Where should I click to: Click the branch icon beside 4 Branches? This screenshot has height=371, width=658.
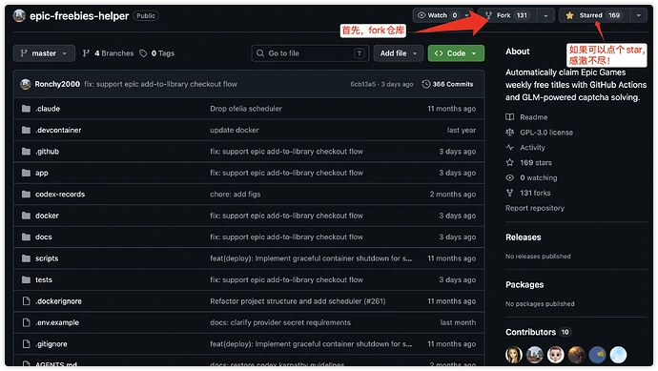(86, 53)
